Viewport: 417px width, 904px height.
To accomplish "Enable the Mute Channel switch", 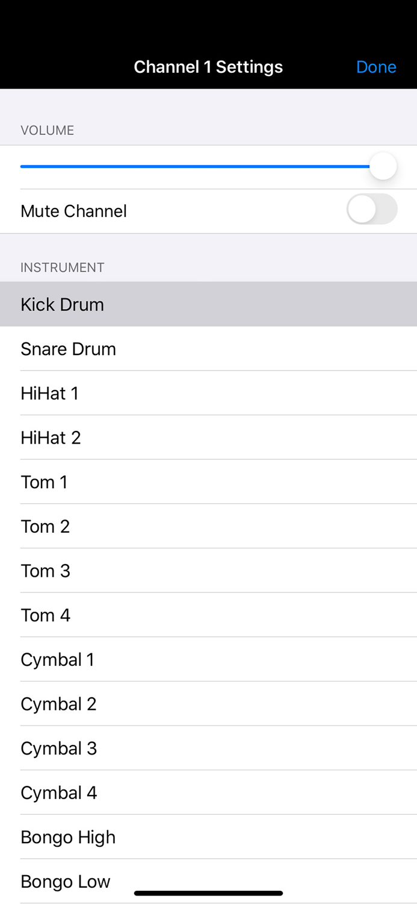I will tap(371, 209).
